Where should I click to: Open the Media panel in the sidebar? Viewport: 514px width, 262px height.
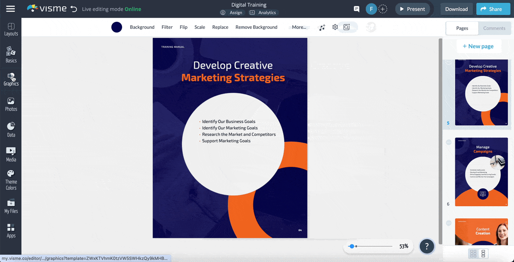(x=11, y=153)
